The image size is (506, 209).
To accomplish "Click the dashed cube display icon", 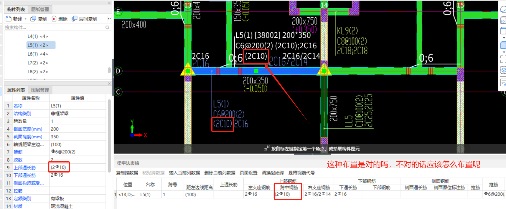I will 503,70.
